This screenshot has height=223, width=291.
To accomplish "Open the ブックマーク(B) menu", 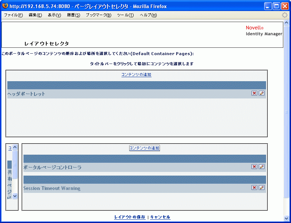I will coord(99,15).
